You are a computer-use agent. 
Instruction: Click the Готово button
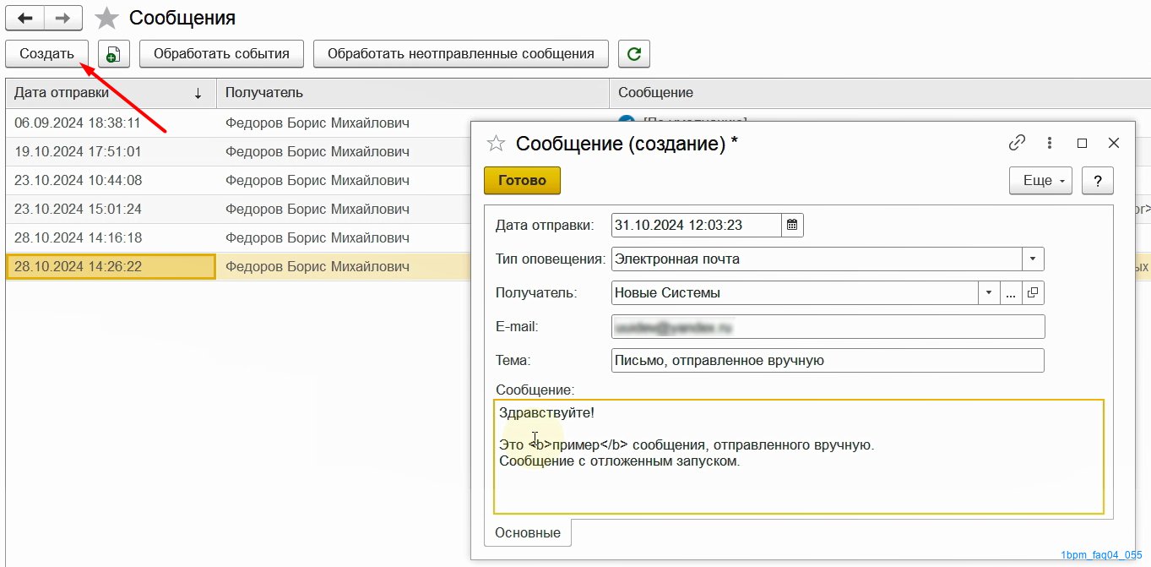[x=522, y=180]
